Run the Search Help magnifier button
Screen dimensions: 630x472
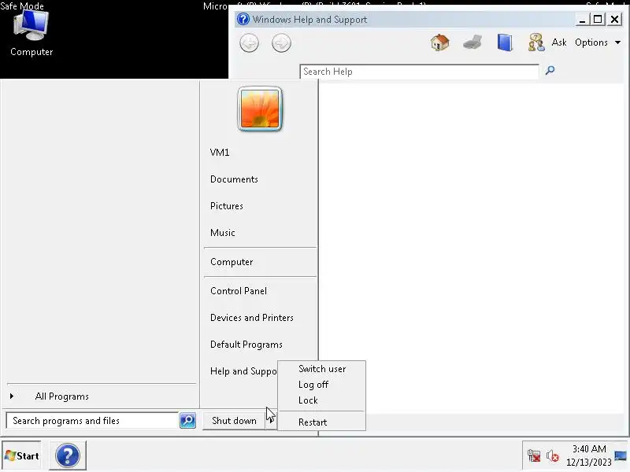click(x=550, y=71)
